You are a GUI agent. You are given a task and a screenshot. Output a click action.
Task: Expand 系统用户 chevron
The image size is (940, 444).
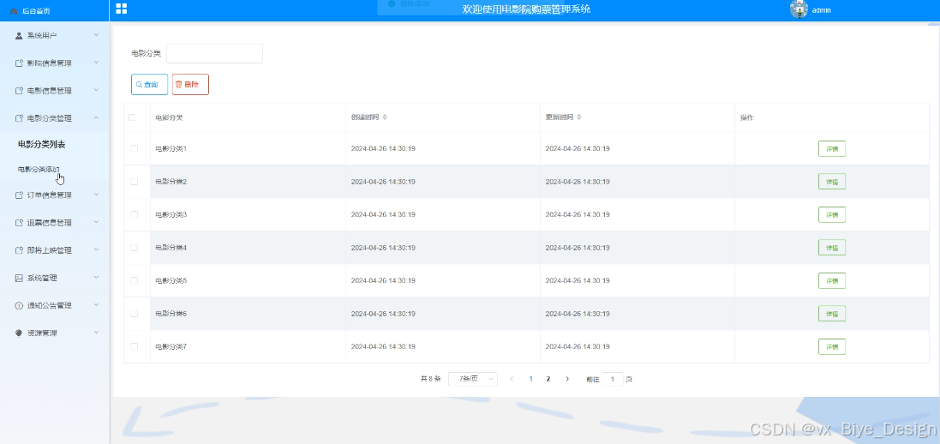tap(97, 35)
